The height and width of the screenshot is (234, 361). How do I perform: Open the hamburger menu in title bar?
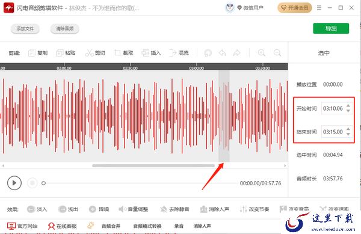tap(319, 8)
